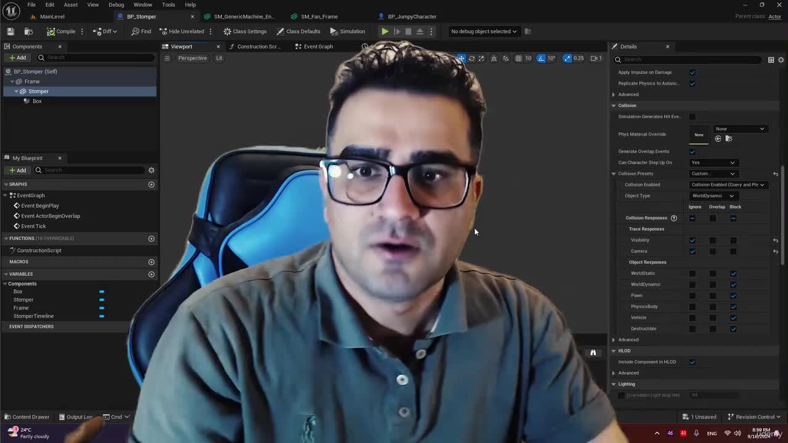Open Phys Material Override None dropdown
The height and width of the screenshot is (443, 788).
pos(739,129)
